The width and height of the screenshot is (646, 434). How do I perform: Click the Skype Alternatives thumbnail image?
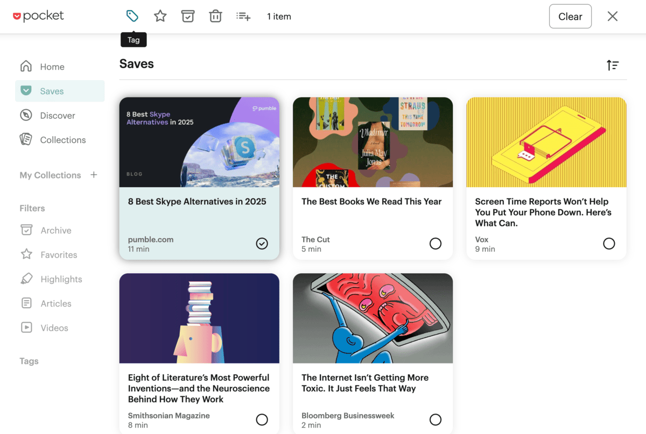[x=199, y=142]
